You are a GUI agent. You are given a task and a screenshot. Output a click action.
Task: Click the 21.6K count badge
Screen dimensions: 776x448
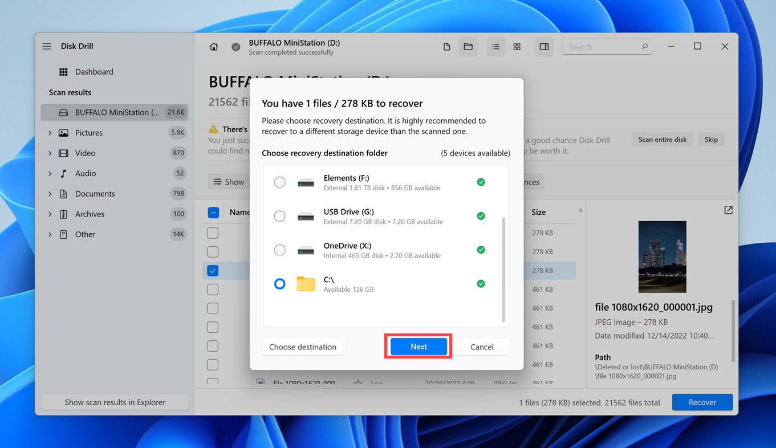(176, 112)
